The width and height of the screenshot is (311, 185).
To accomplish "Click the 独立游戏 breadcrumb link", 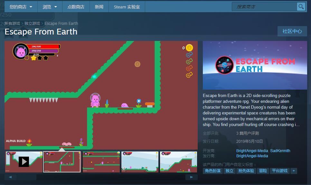I will (32, 24).
